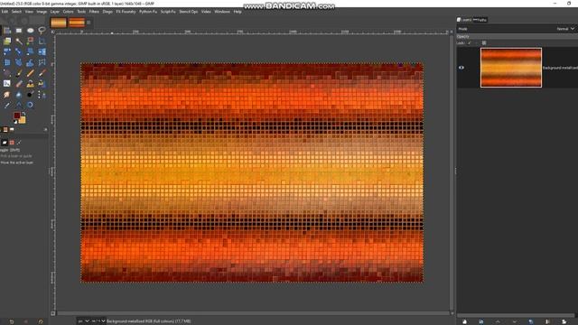This screenshot has height=325, width=578.
Task: Open the canvas navigation preview icon
Action: (452, 313)
